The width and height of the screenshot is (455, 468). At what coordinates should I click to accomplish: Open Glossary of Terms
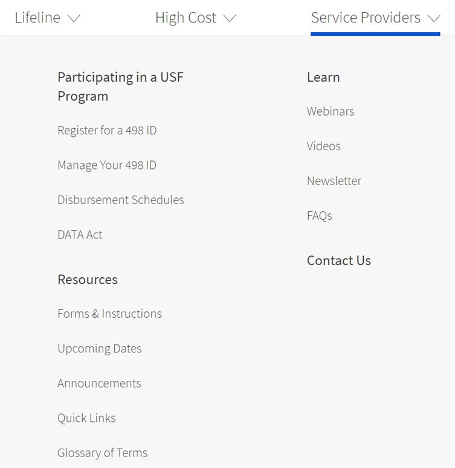(x=103, y=453)
